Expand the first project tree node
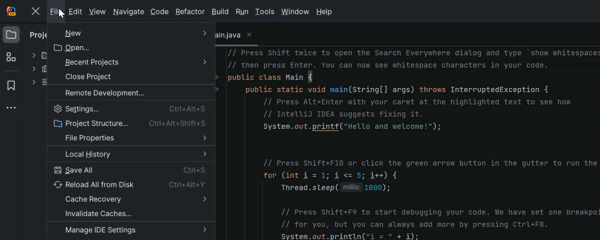 click(34, 56)
